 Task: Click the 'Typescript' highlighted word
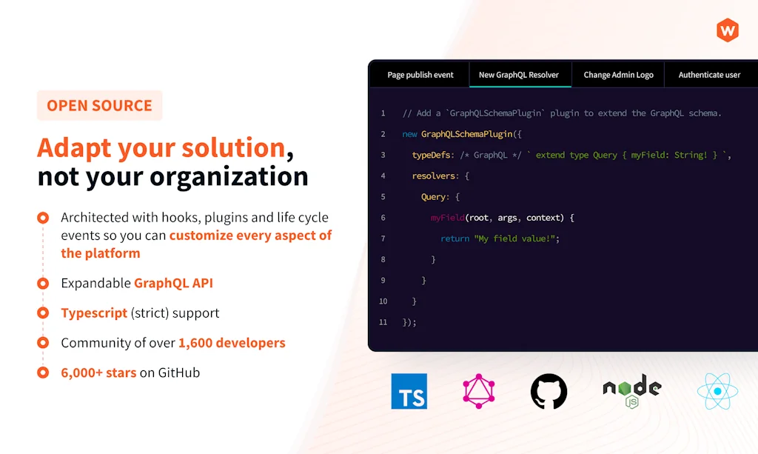tap(94, 313)
